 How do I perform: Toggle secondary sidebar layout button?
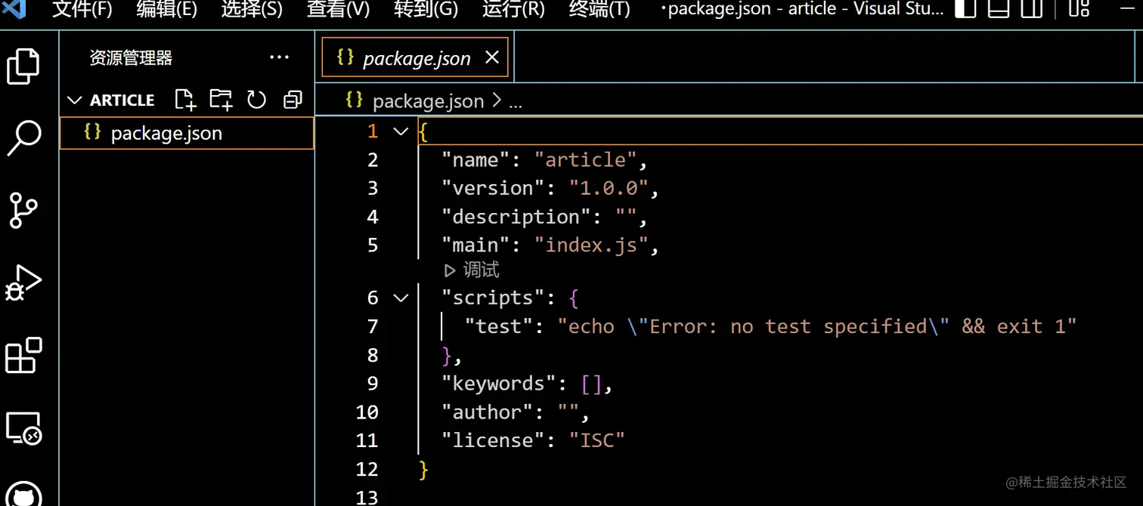pyautogui.click(x=1032, y=9)
